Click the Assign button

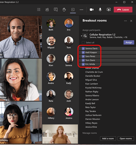[129, 42]
